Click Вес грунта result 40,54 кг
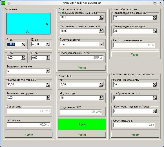This screenshot has height=147, width=164. 28,125
